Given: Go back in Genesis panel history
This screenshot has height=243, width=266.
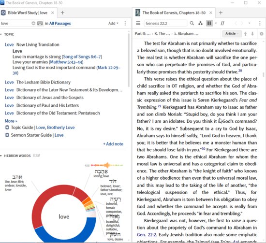Looking at the screenshot, I should tap(236, 23).
